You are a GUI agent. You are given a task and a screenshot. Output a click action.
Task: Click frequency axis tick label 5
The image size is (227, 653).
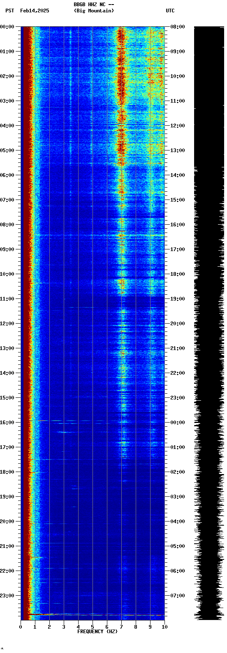pyautogui.click(x=93, y=627)
